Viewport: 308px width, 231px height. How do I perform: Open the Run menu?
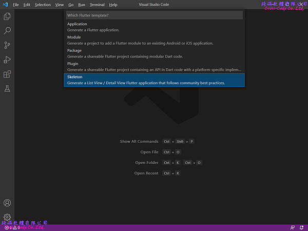click(x=82, y=5)
